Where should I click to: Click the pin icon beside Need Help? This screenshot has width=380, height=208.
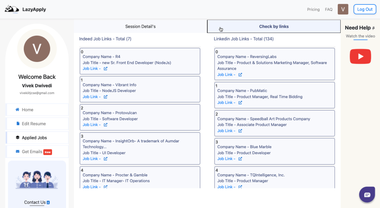pos(373,28)
